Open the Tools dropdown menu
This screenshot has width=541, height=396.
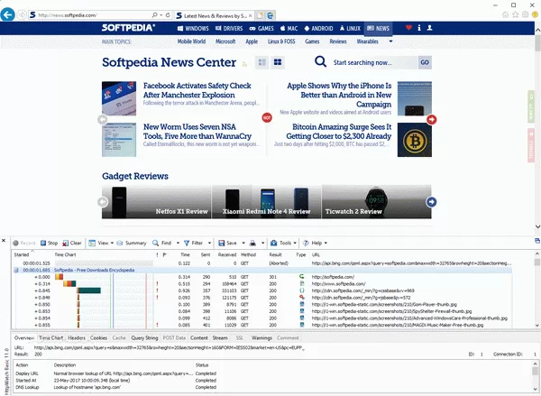284,243
